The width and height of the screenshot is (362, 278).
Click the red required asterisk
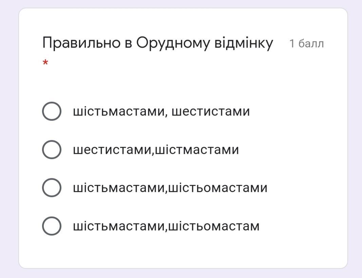pyautogui.click(x=45, y=63)
